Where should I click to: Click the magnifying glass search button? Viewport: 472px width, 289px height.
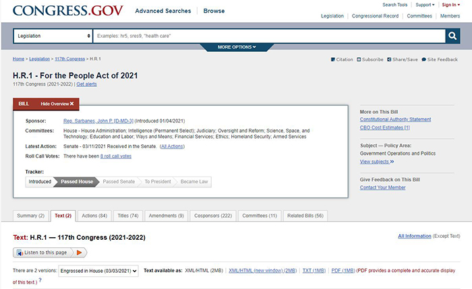(x=452, y=36)
